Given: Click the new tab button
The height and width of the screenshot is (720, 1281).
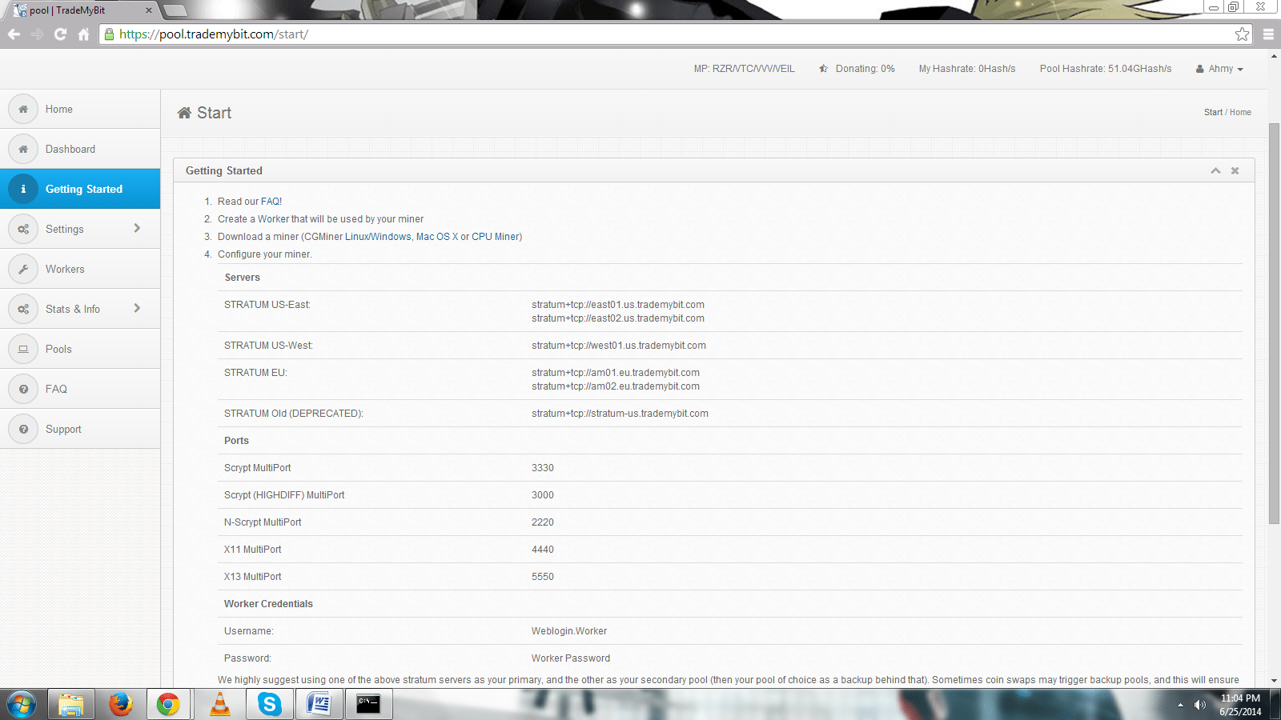Looking at the screenshot, I should [x=175, y=10].
